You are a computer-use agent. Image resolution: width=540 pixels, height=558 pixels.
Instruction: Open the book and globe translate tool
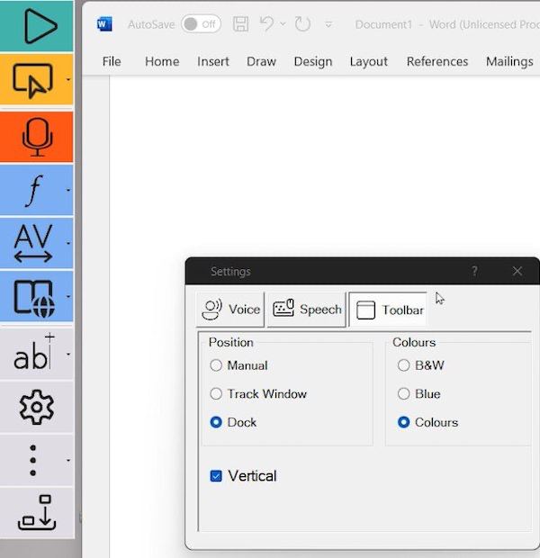[34, 297]
